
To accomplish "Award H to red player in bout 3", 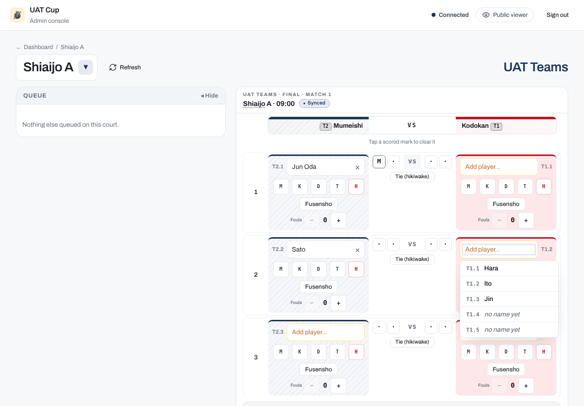I will click(x=544, y=352).
